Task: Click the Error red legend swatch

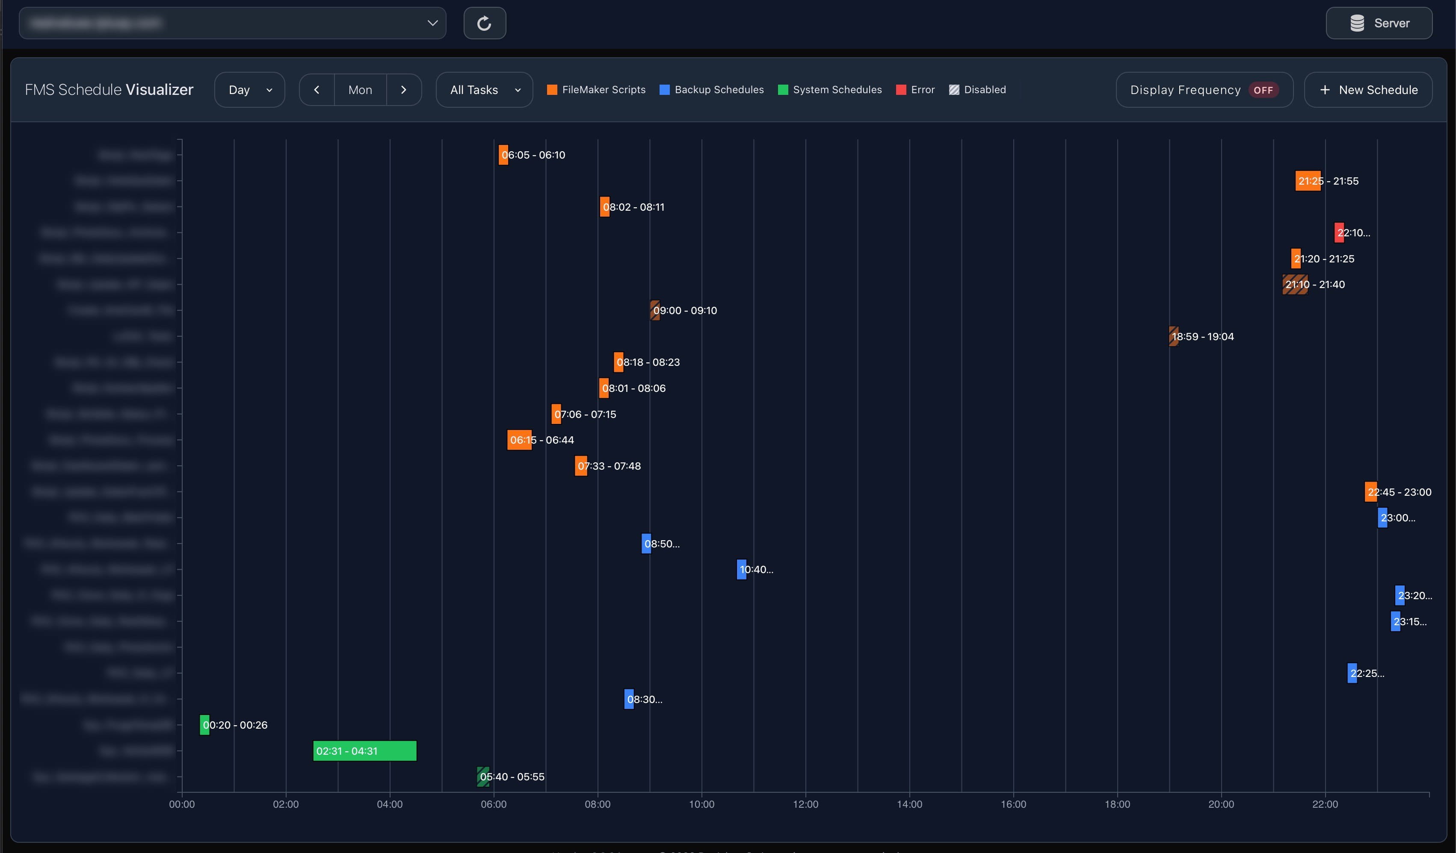Action: (x=901, y=89)
